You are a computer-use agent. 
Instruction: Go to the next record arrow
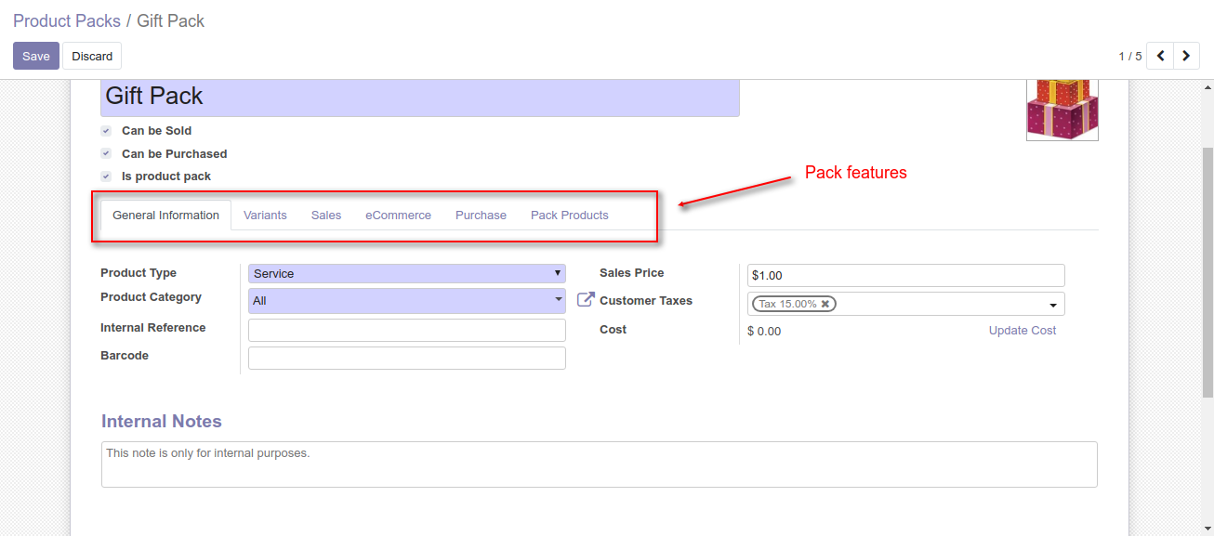click(x=1186, y=57)
